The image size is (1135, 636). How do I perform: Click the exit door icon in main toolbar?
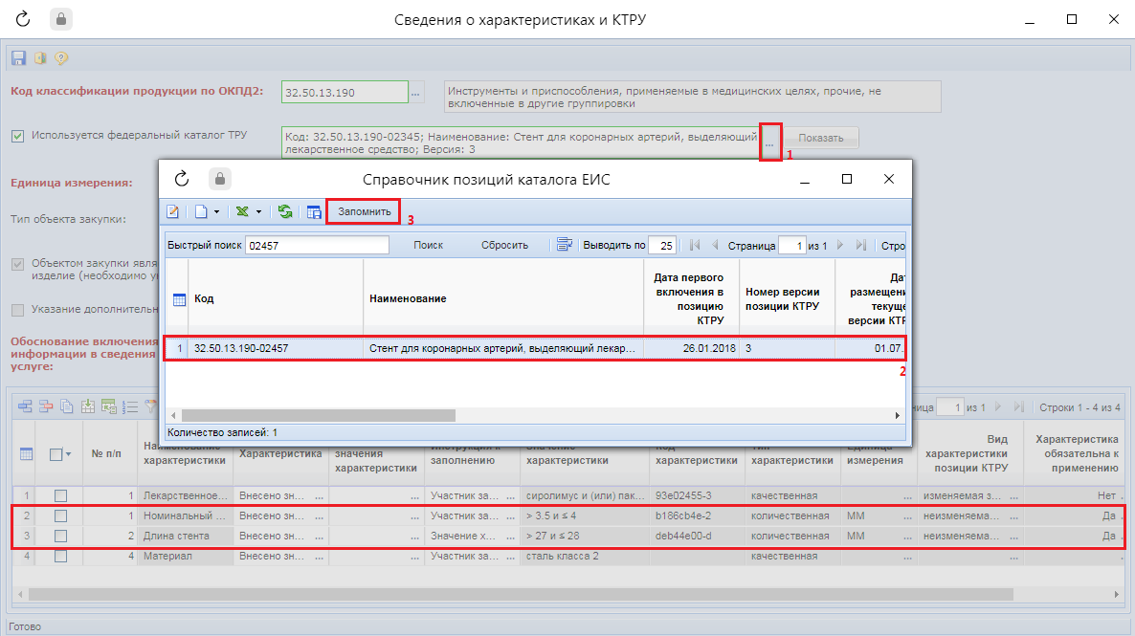(40, 58)
